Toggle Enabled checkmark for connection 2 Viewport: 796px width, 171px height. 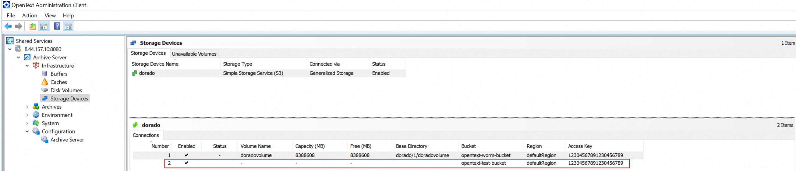click(186, 163)
